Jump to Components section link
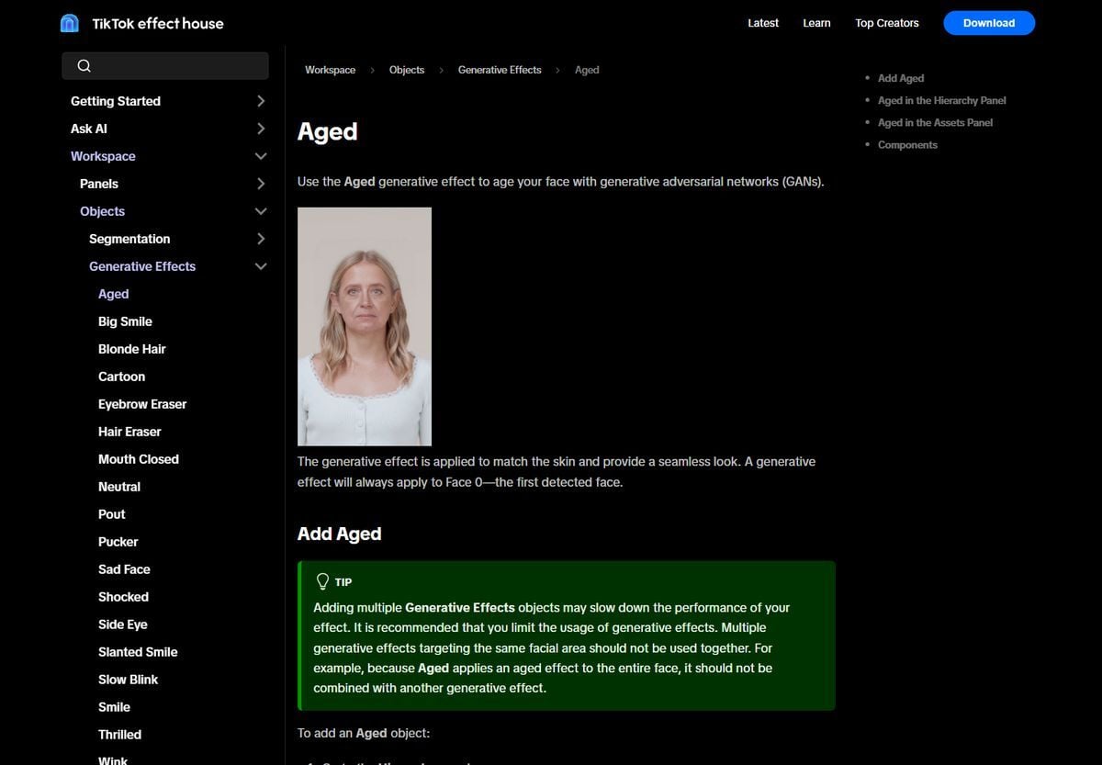 tap(907, 144)
